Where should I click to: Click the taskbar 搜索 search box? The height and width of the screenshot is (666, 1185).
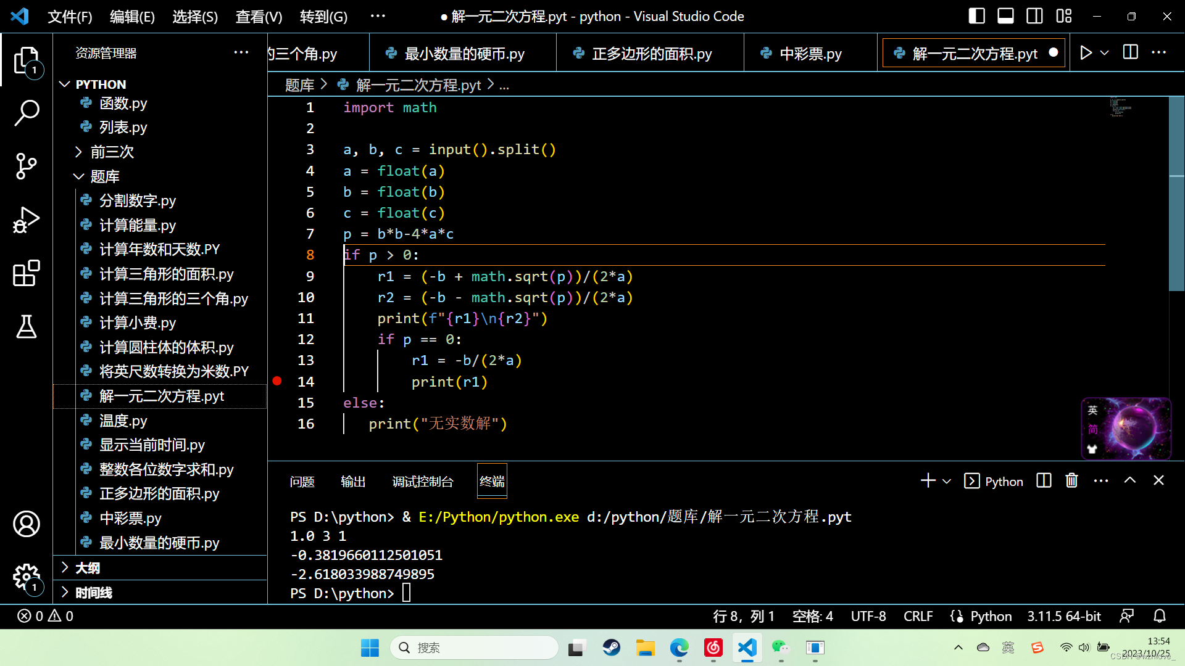474,647
